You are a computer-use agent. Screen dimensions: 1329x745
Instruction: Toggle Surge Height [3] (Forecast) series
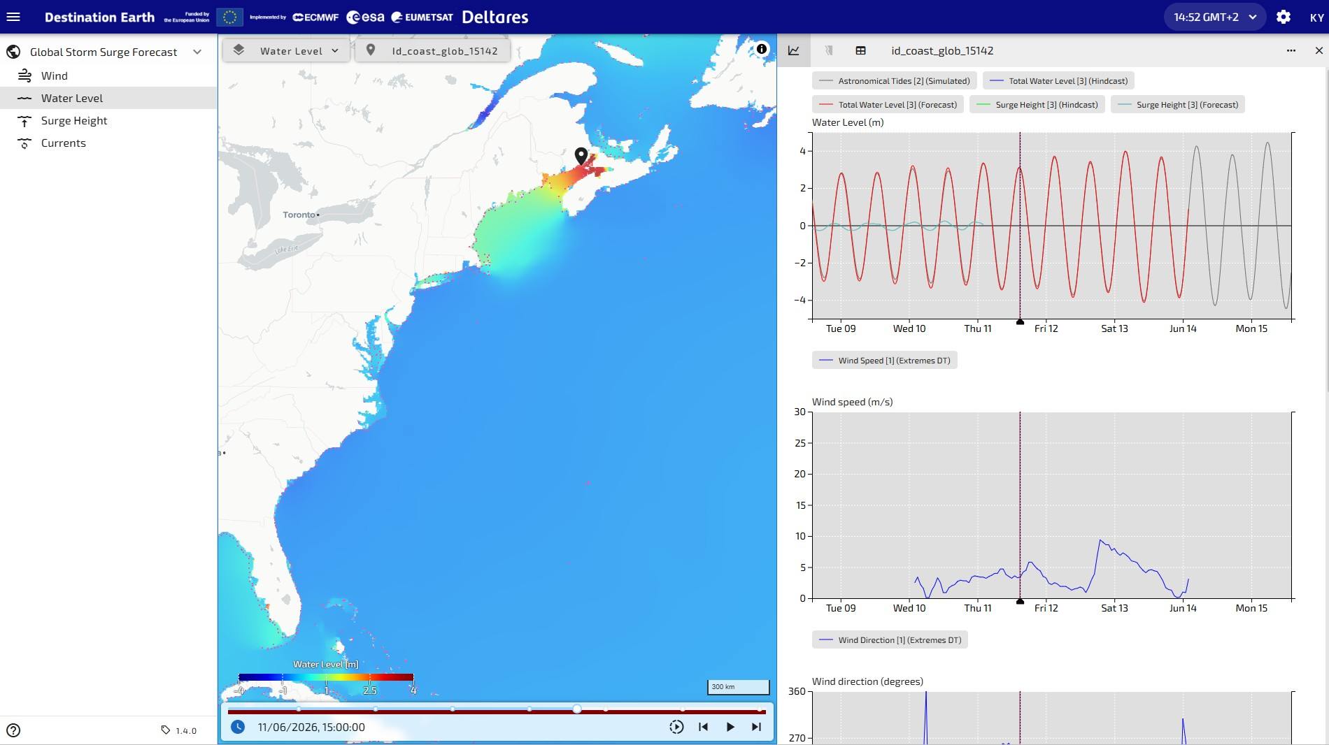point(1178,105)
